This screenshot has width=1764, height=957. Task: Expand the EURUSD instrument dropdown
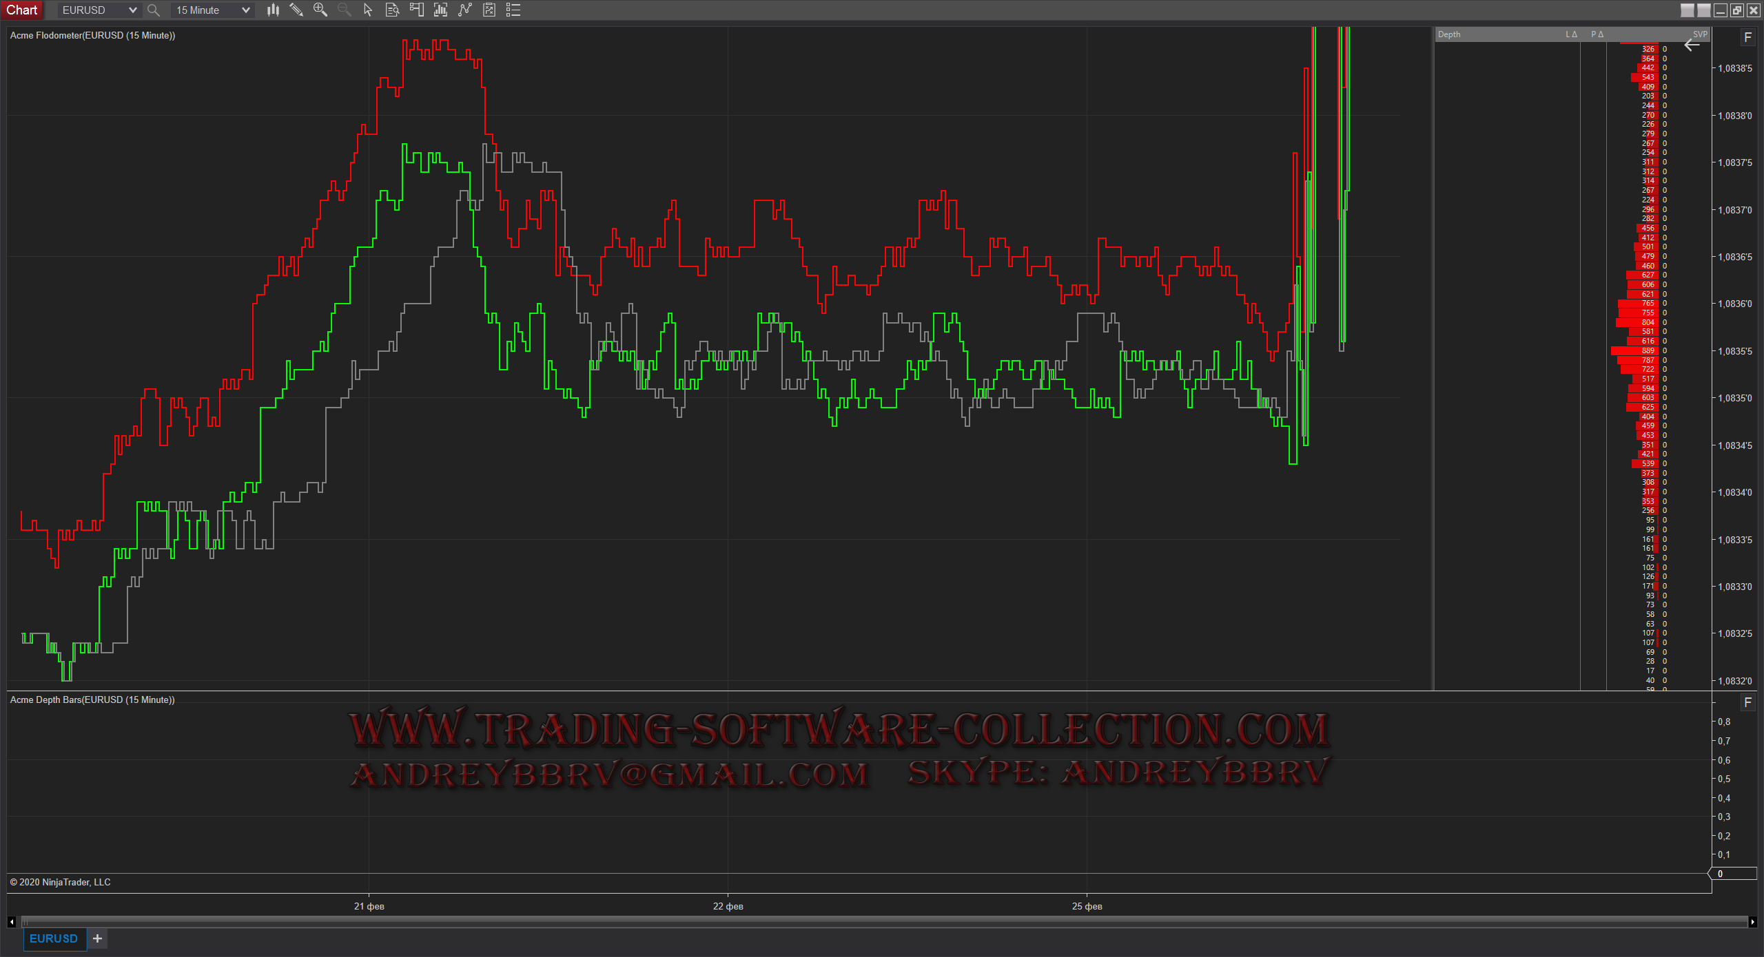[132, 10]
